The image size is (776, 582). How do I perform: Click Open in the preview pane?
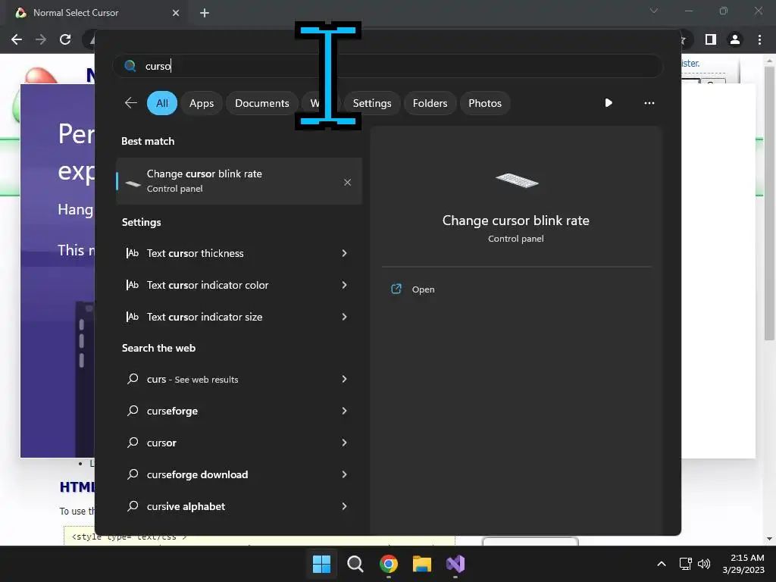click(423, 289)
